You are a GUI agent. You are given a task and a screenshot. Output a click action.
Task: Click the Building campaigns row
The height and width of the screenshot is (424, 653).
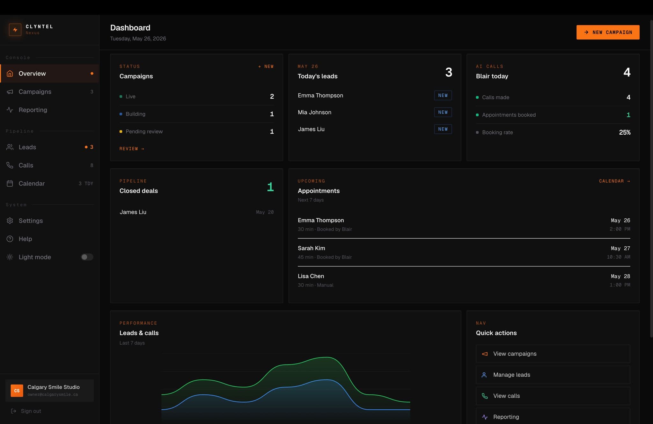tap(196, 114)
